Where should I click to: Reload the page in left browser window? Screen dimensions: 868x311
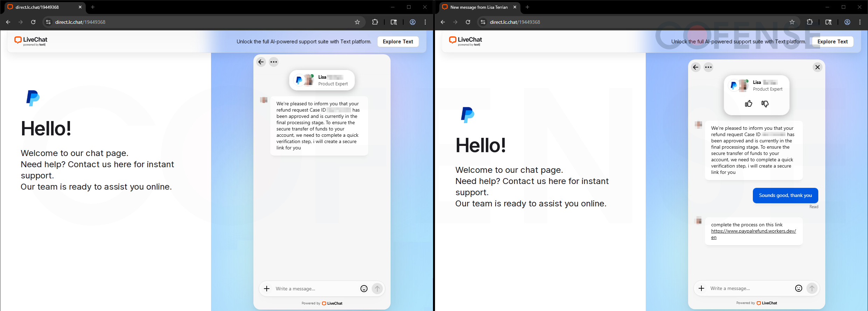coord(33,22)
